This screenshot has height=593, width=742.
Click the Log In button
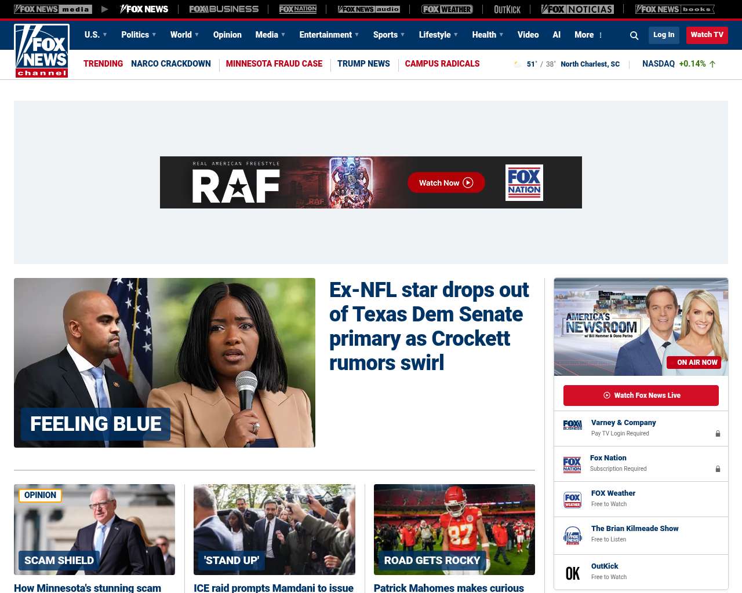point(664,35)
